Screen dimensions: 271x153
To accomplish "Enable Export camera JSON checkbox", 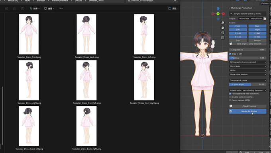I will 230,100.
